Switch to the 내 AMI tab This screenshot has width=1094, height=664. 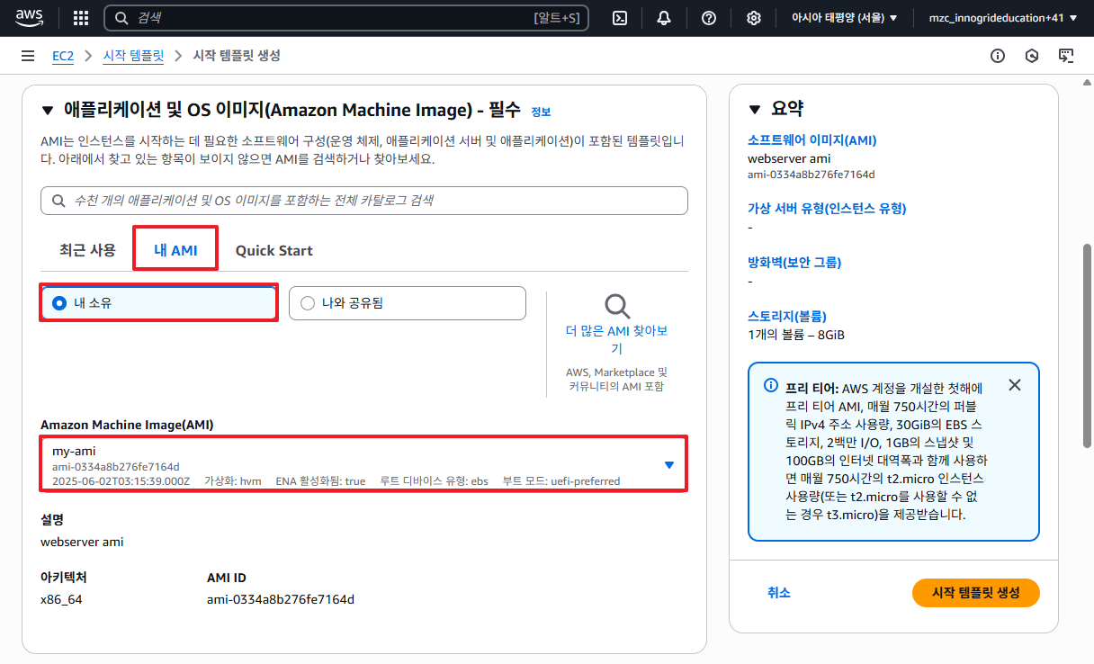tap(175, 250)
